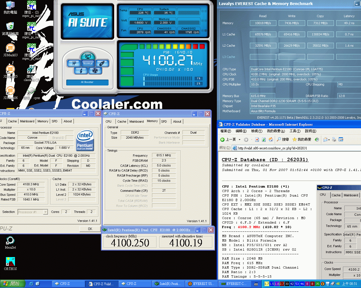Screen dimensions: 361x288
Task: Click the tray clock showing 上午 08:51
Action: 349,284
